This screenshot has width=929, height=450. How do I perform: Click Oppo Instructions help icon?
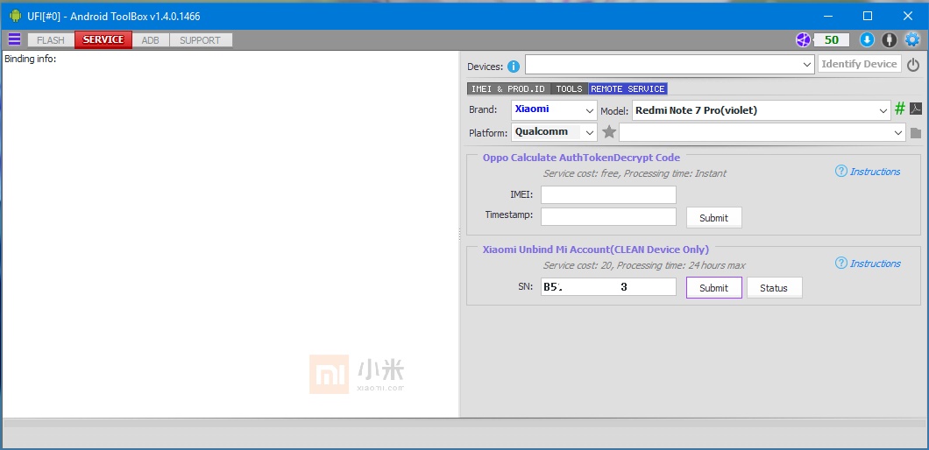840,171
